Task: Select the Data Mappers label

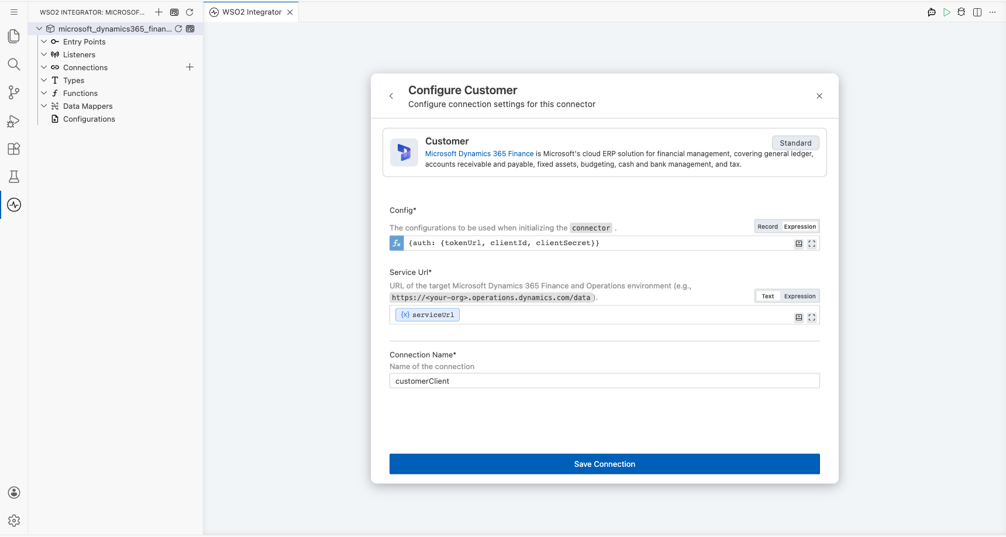Action: [x=88, y=106]
